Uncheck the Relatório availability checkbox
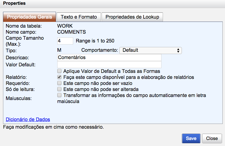Screen dimensions: 225x146 coord(59,77)
